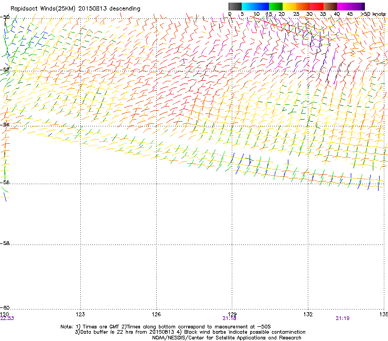
Task: Pick the red 30-35 knots legend segment
Action: (317, 6)
